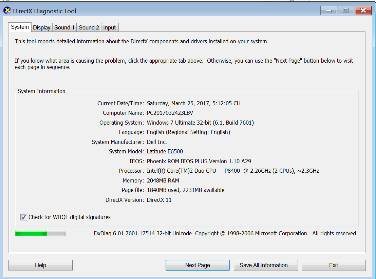Go to the Sound 2 tab
The width and height of the screenshot is (376, 279).
(89, 28)
